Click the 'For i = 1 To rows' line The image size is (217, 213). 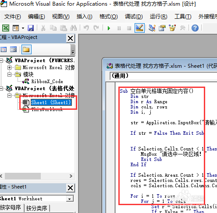[153, 196]
